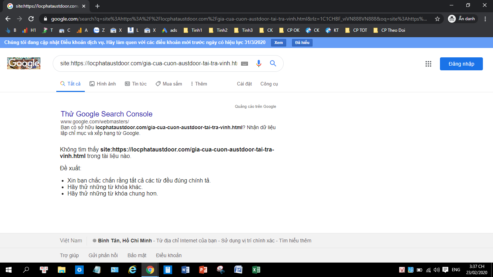Viewport: 493px width, 277px height.
Task: Open File Explorer from the taskbar
Action: (62, 270)
